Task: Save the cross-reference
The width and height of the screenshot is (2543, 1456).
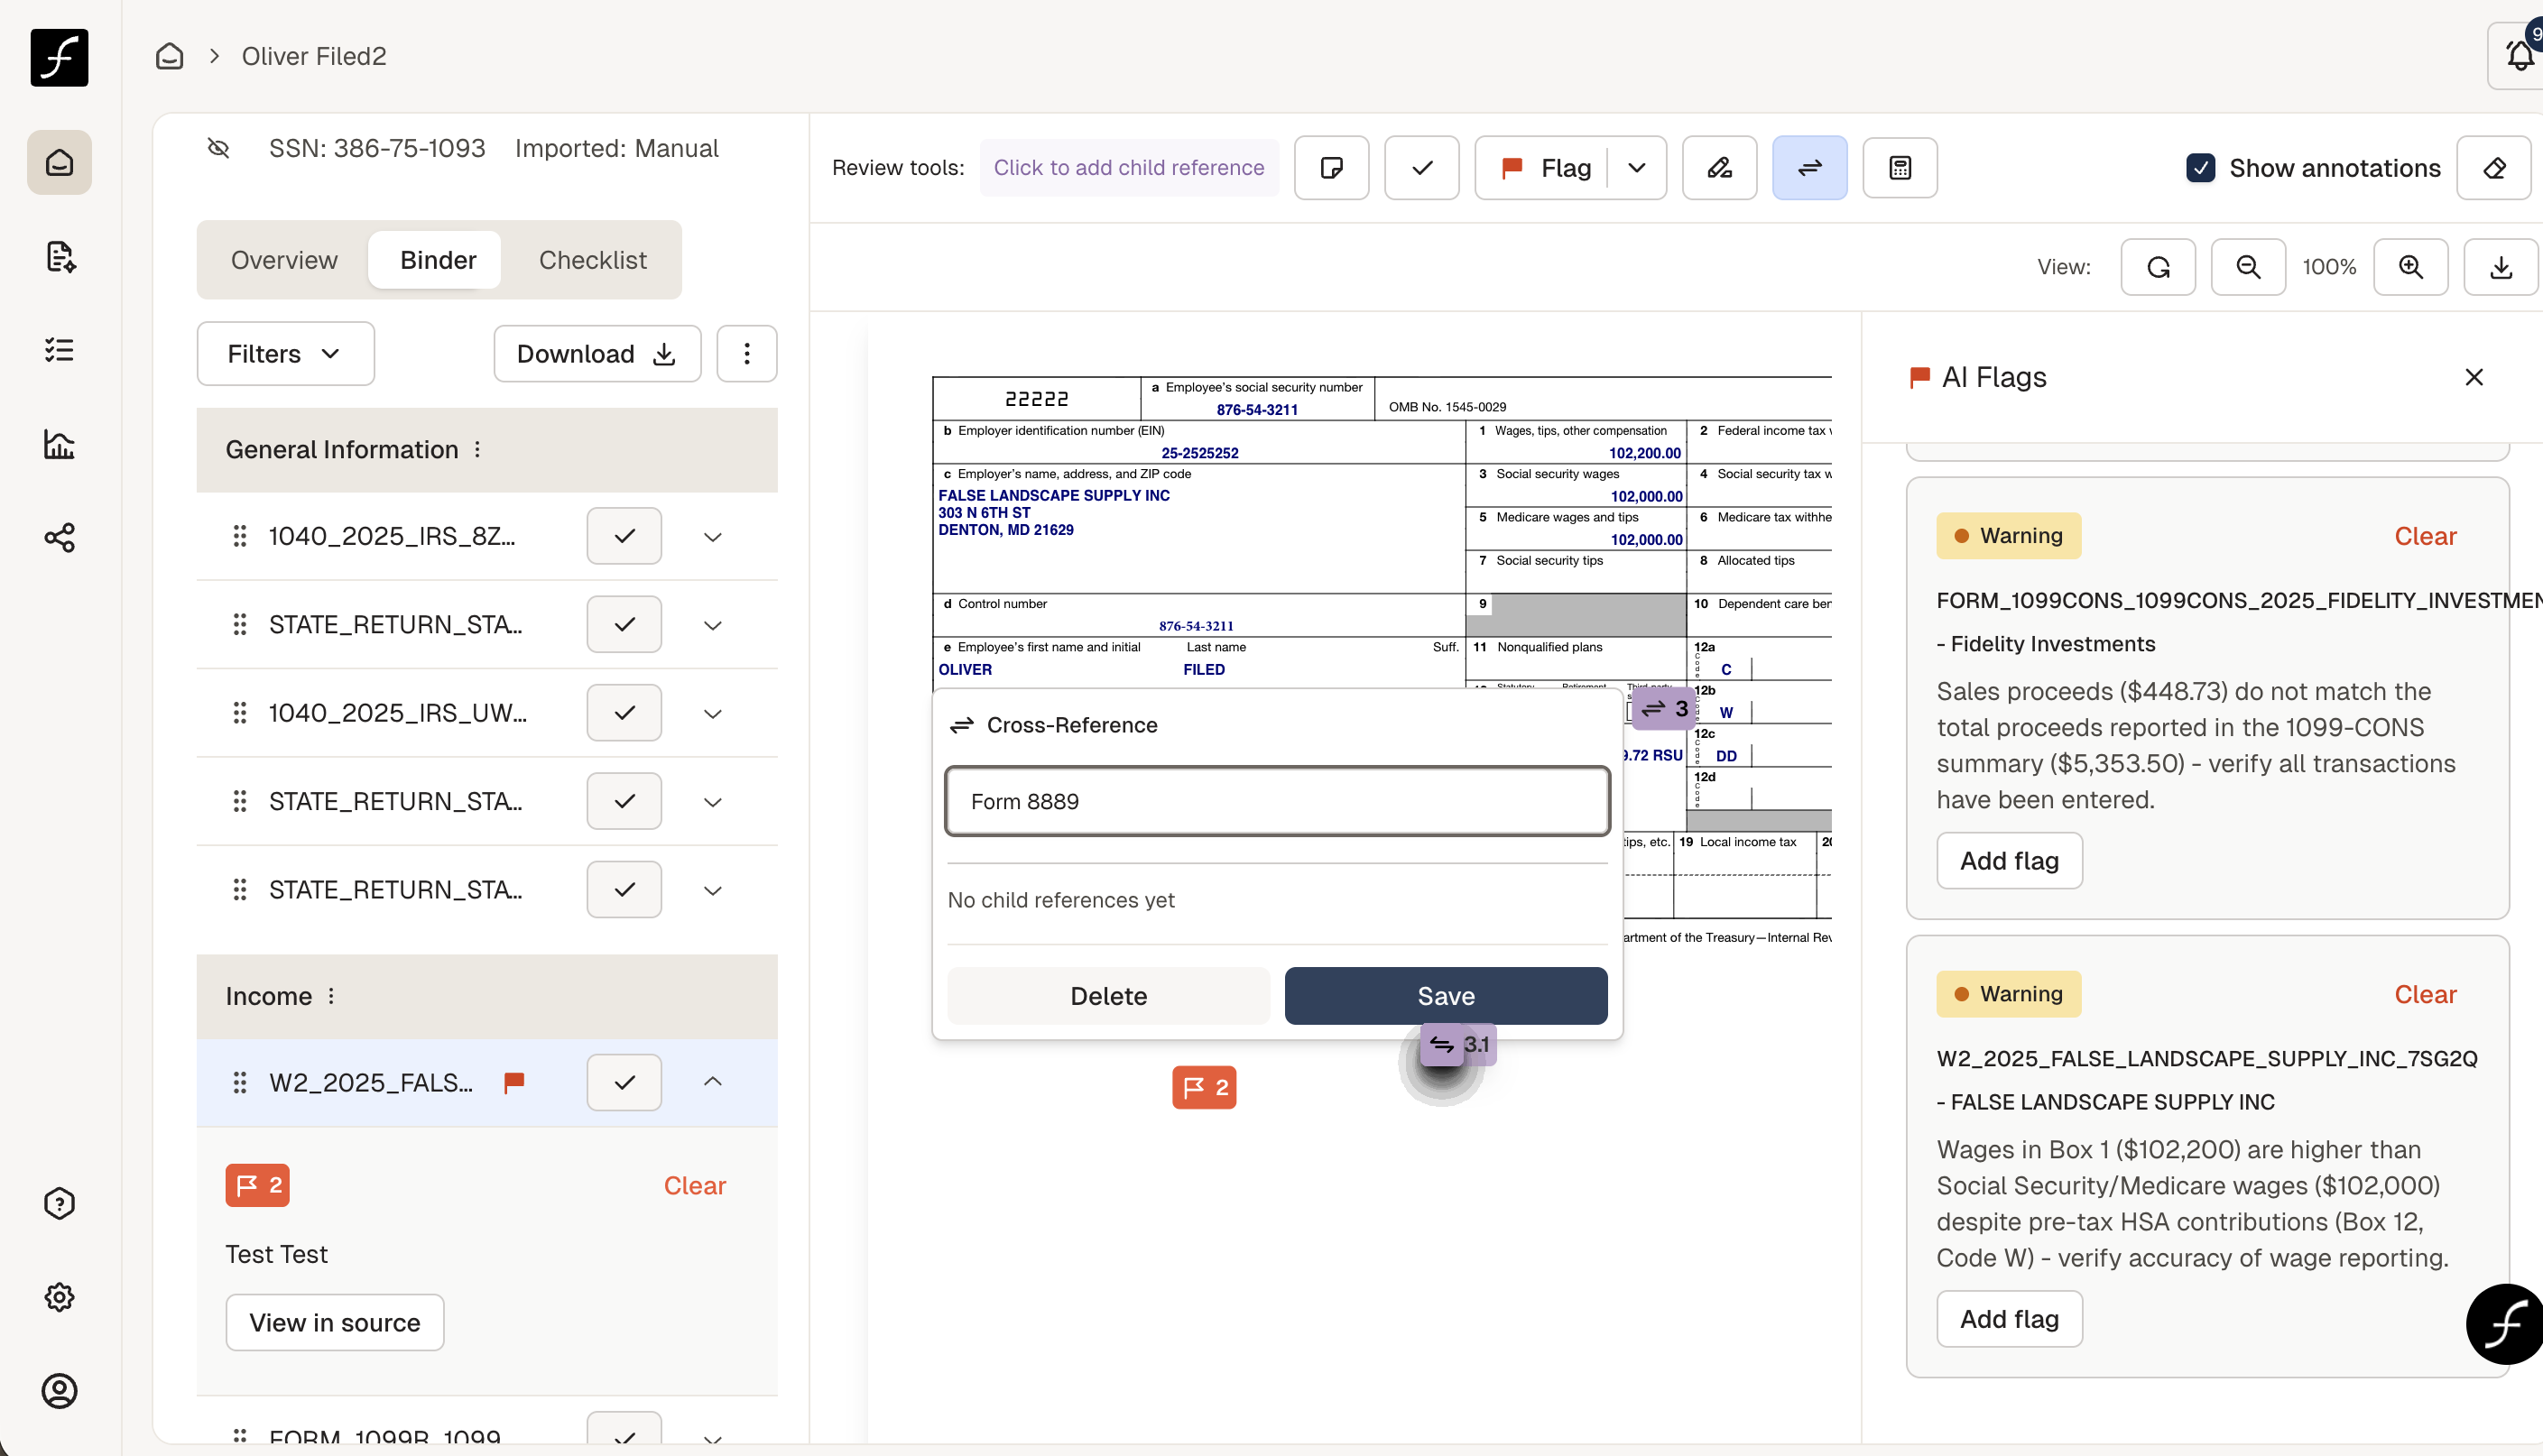Action: pos(1446,995)
